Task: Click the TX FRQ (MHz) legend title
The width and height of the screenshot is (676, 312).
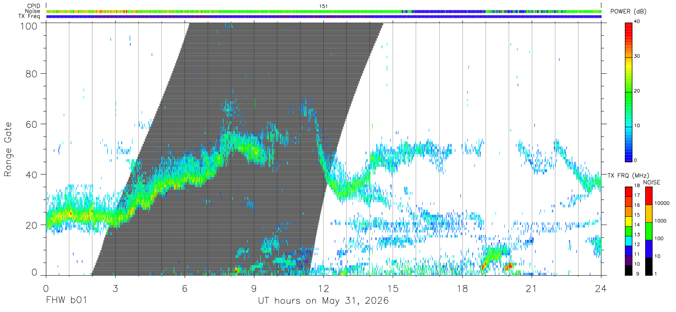Action: [629, 175]
